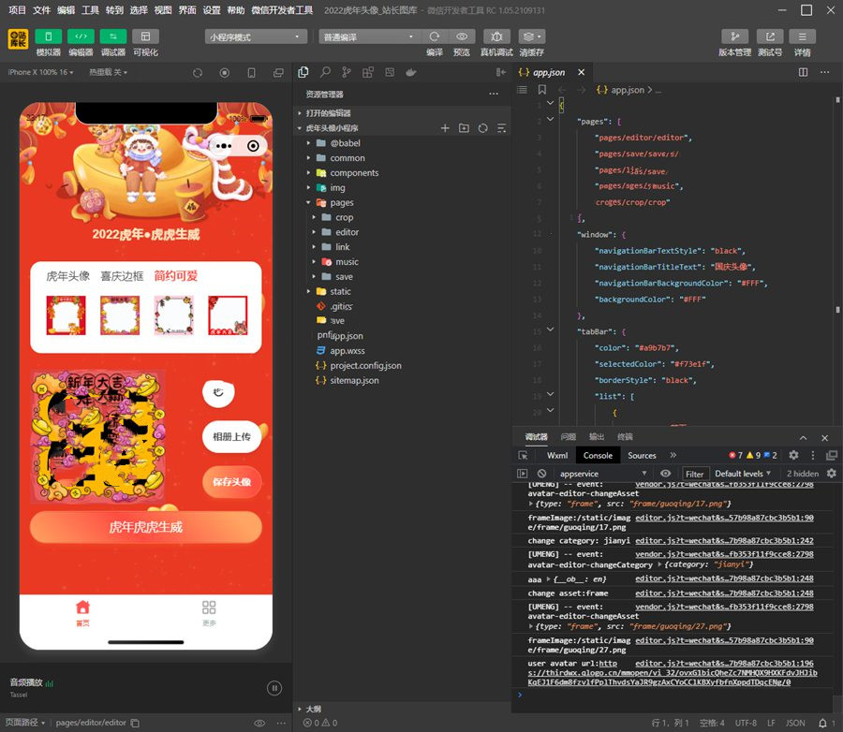Toggle console live expression eye
The image size is (843, 732).
click(x=666, y=474)
